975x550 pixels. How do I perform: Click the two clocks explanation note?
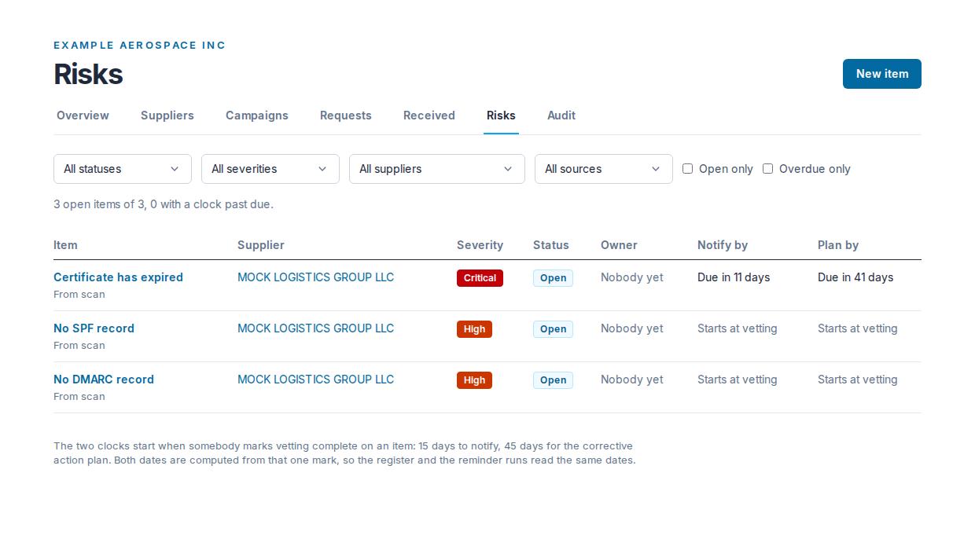click(344, 453)
